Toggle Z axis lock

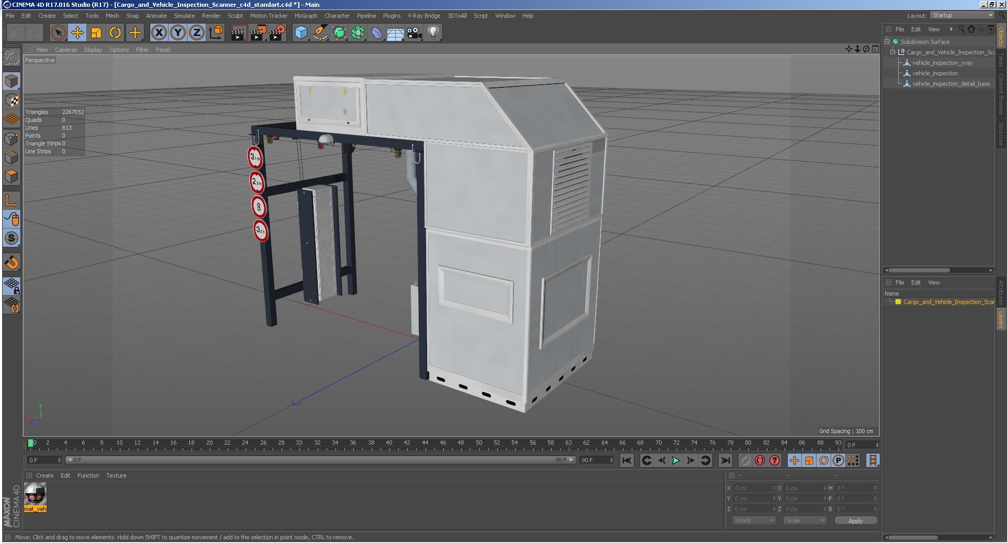point(196,33)
